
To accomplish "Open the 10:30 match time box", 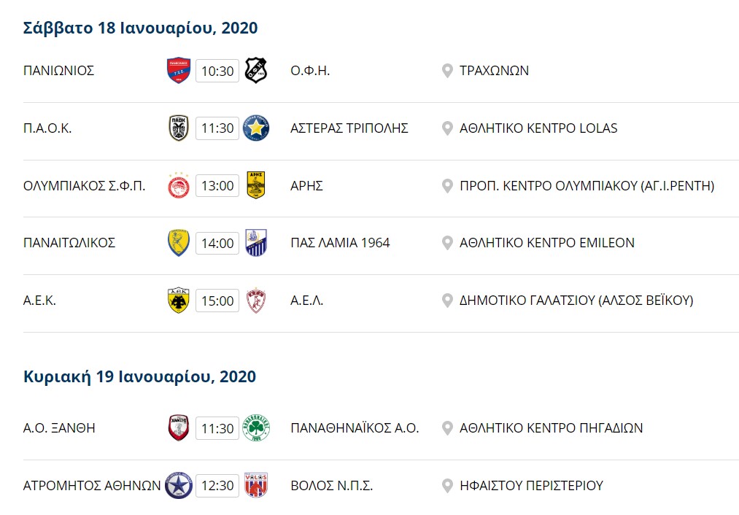I will [x=217, y=71].
